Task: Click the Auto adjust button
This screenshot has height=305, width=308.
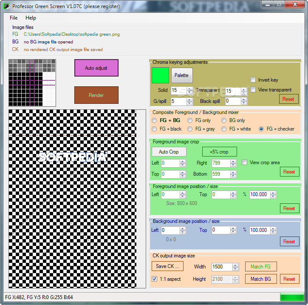Action: click(x=96, y=68)
